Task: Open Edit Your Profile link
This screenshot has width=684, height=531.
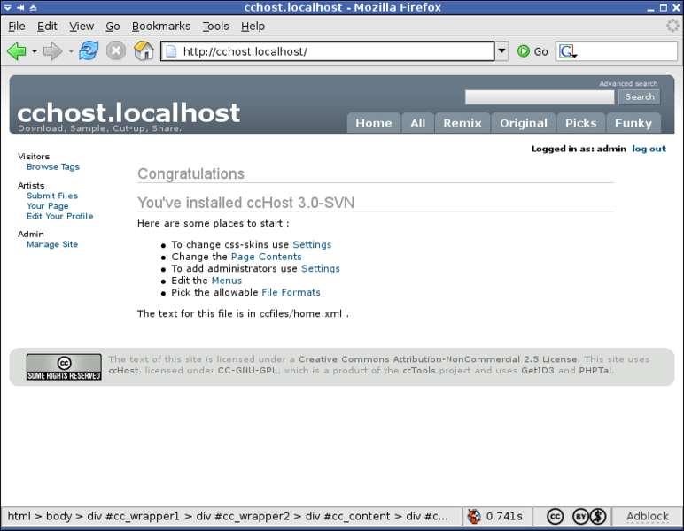Action: 59,216
